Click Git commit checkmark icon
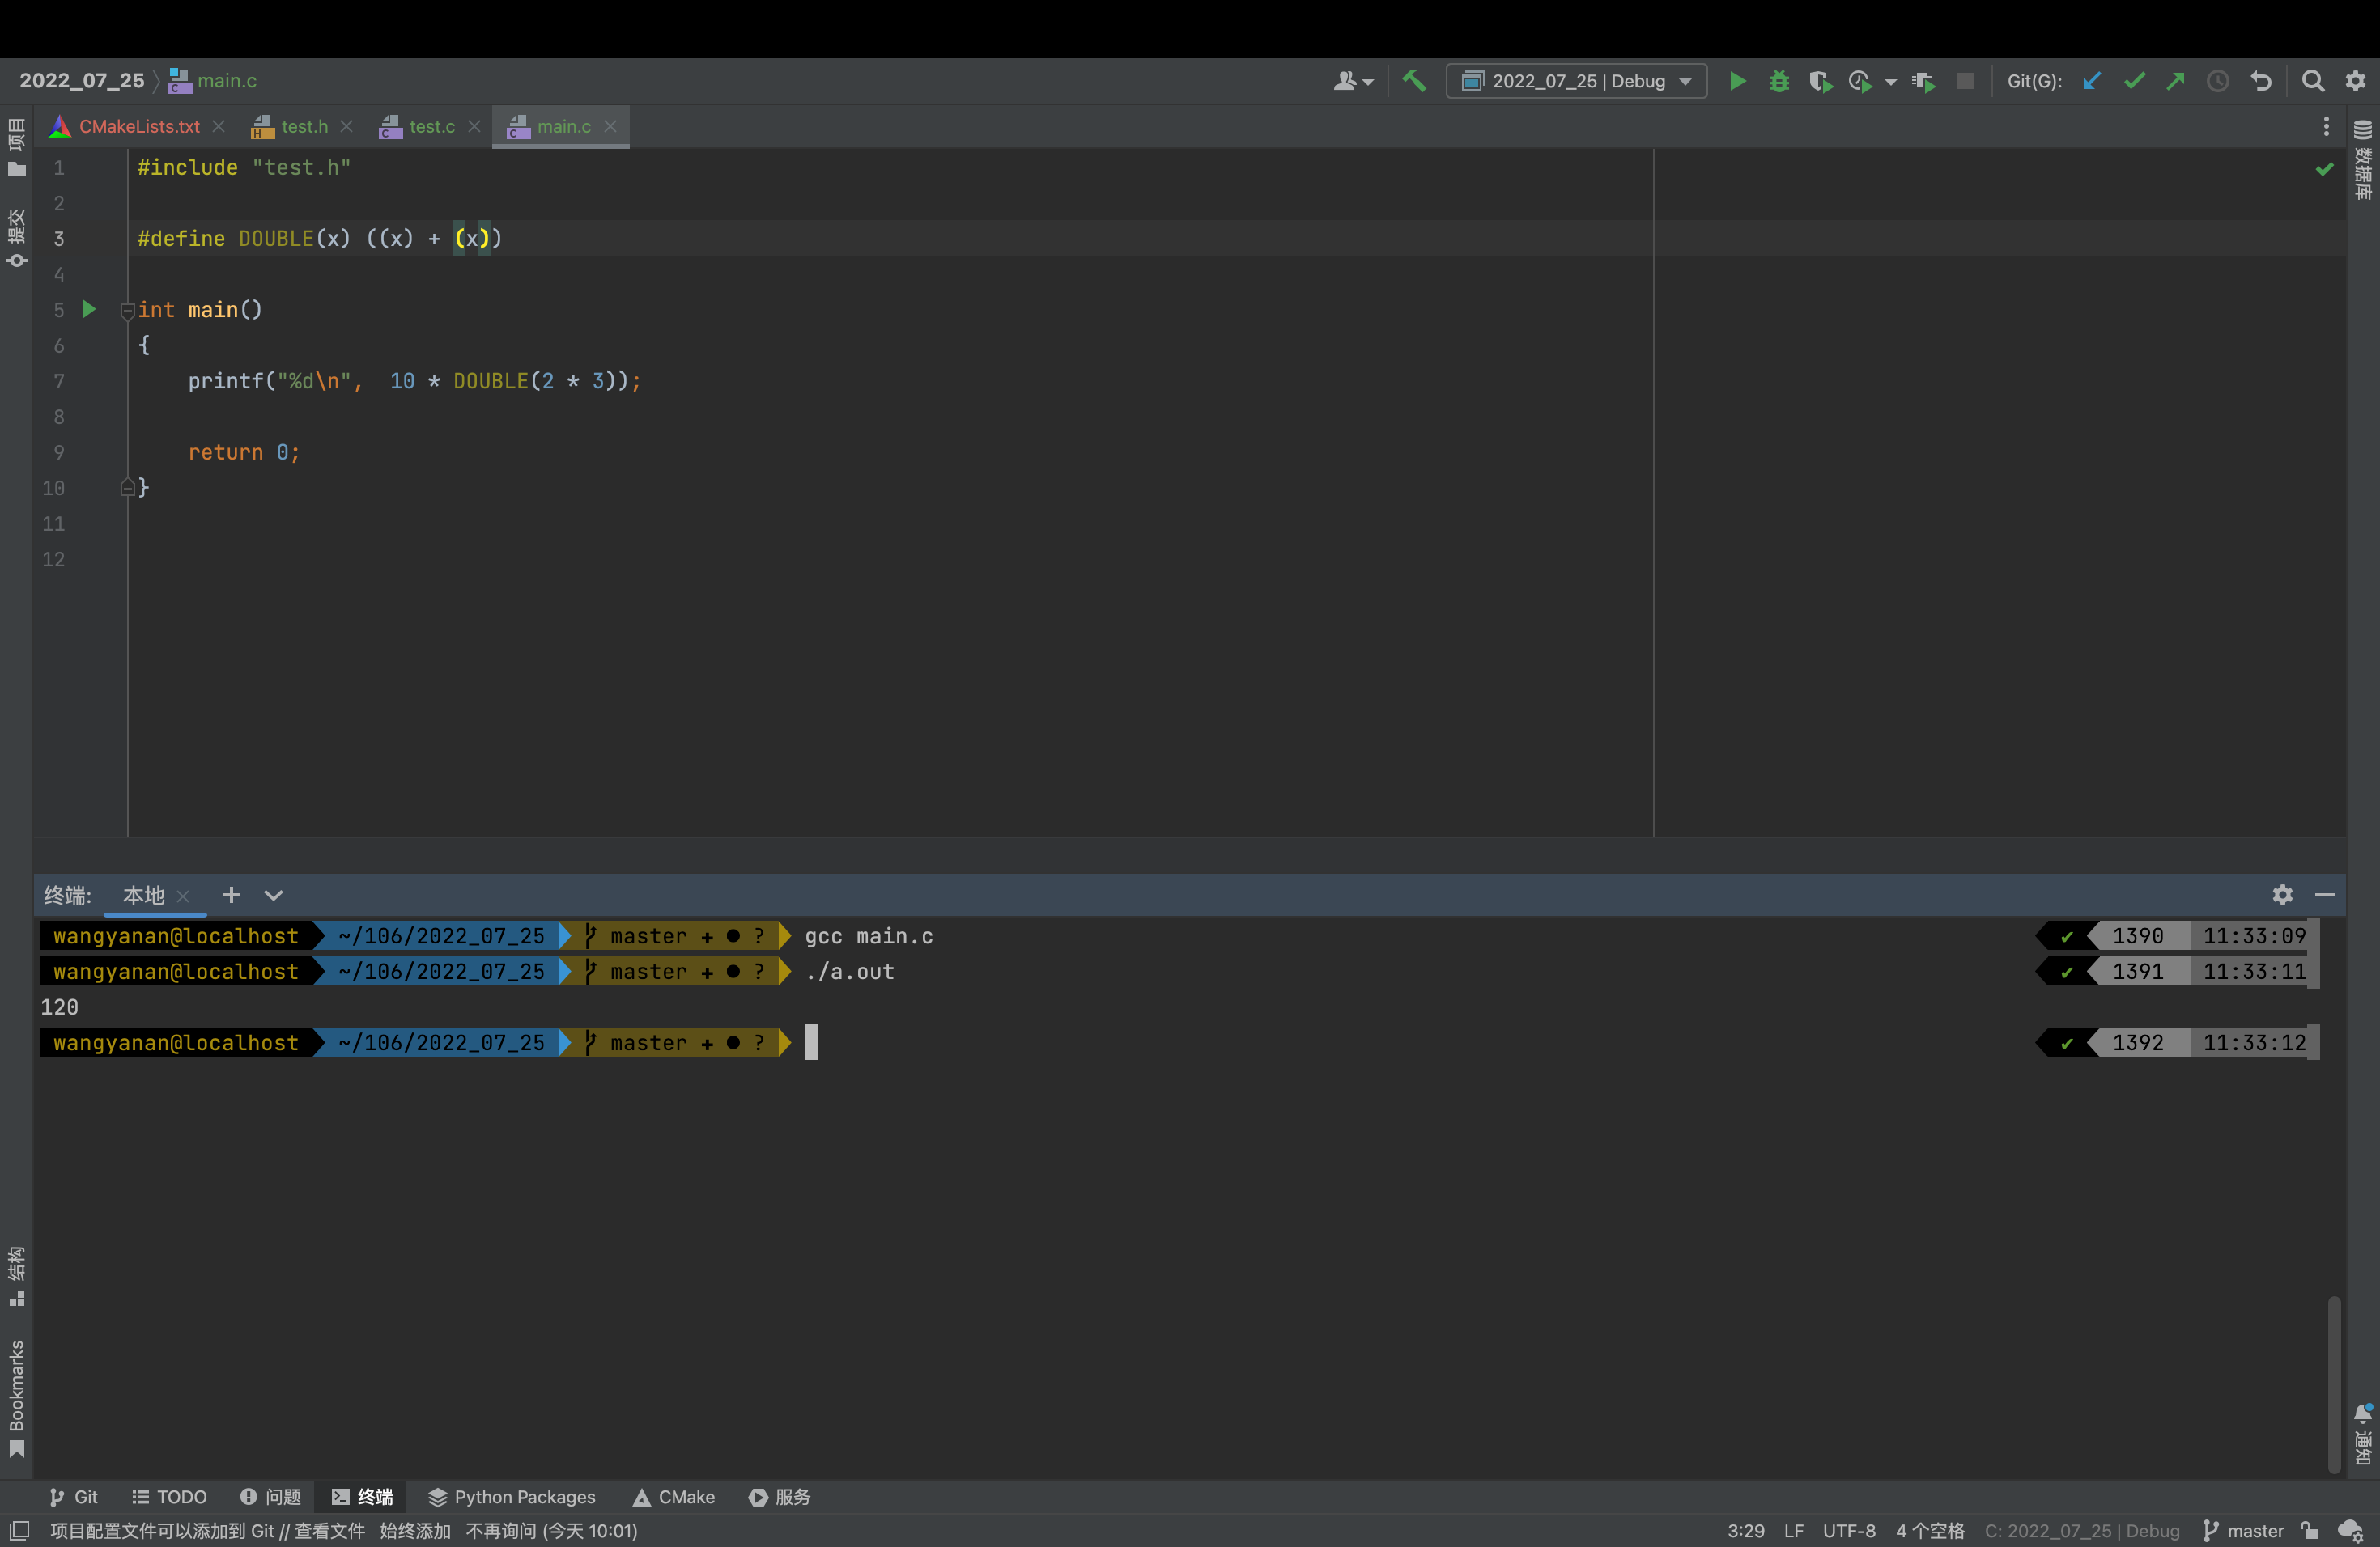This screenshot has height=1547, width=2380. point(2134,81)
